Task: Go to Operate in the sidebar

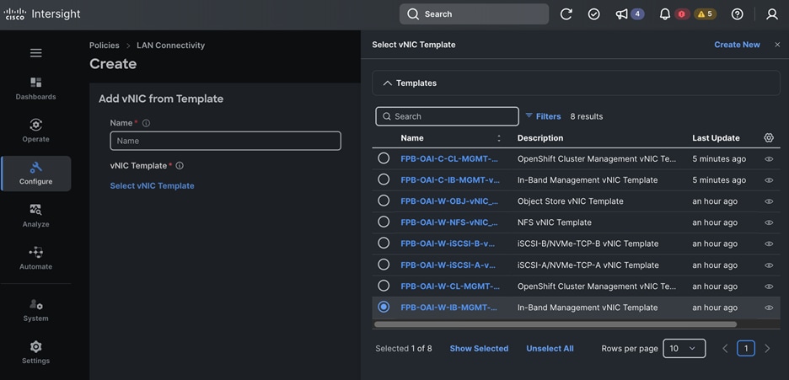Action: click(35, 131)
